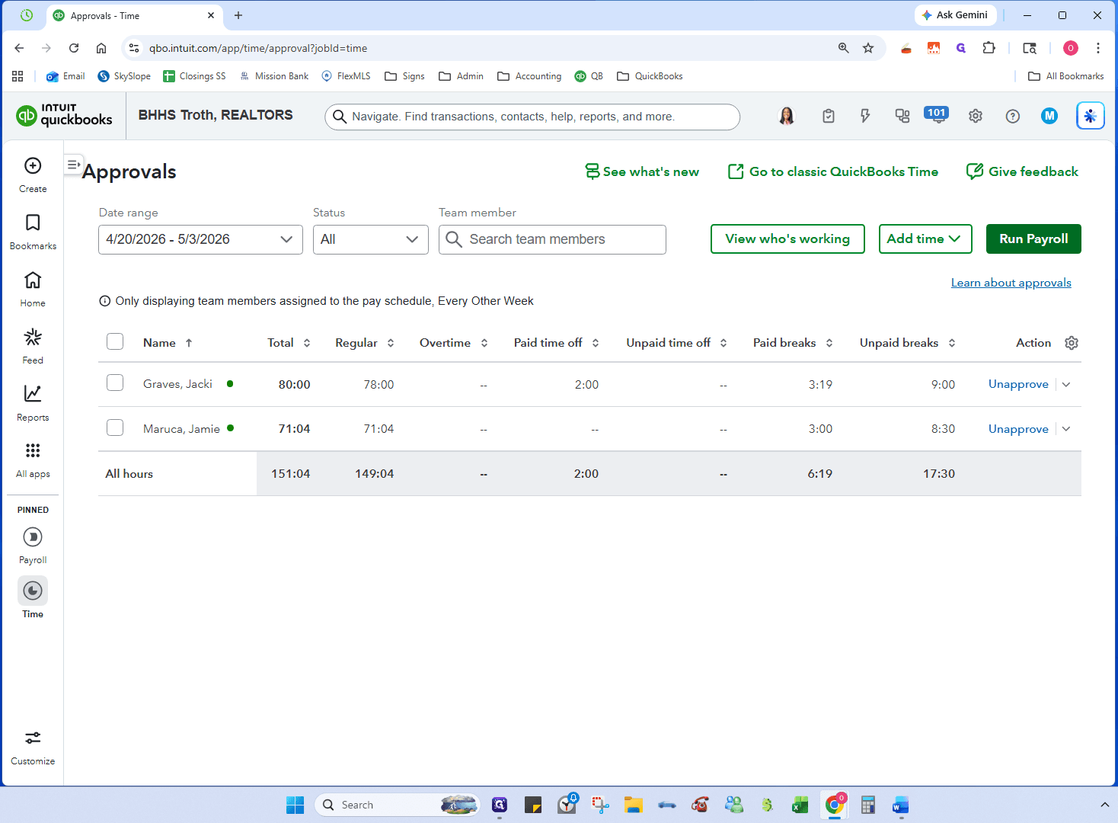Focus the Search team members field
The image size is (1118, 823).
click(x=552, y=239)
